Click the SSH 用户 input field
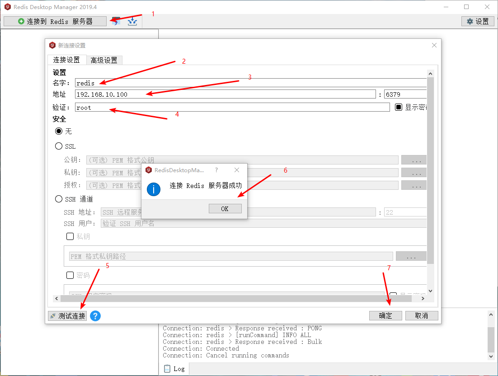 click(x=263, y=223)
